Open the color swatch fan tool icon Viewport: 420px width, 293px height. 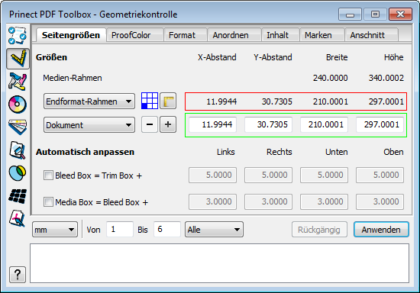[x=18, y=127]
